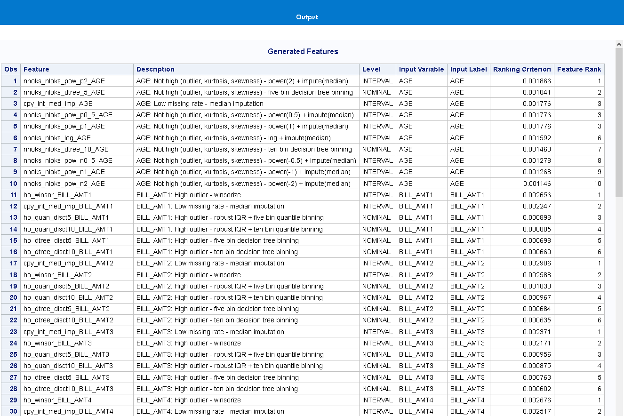Click the scrollbar down arrow
Screen dimensions: 624x416
point(619,412)
